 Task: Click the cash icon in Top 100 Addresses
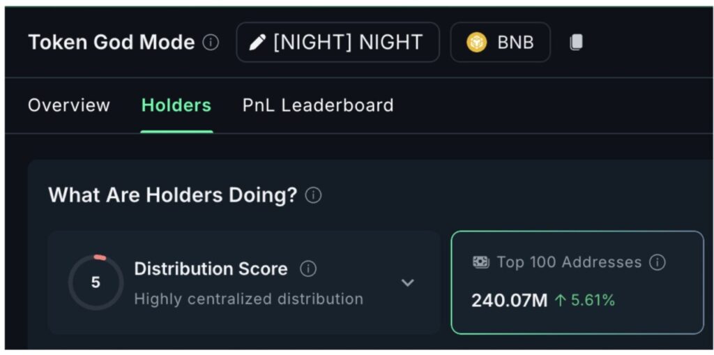(x=481, y=262)
